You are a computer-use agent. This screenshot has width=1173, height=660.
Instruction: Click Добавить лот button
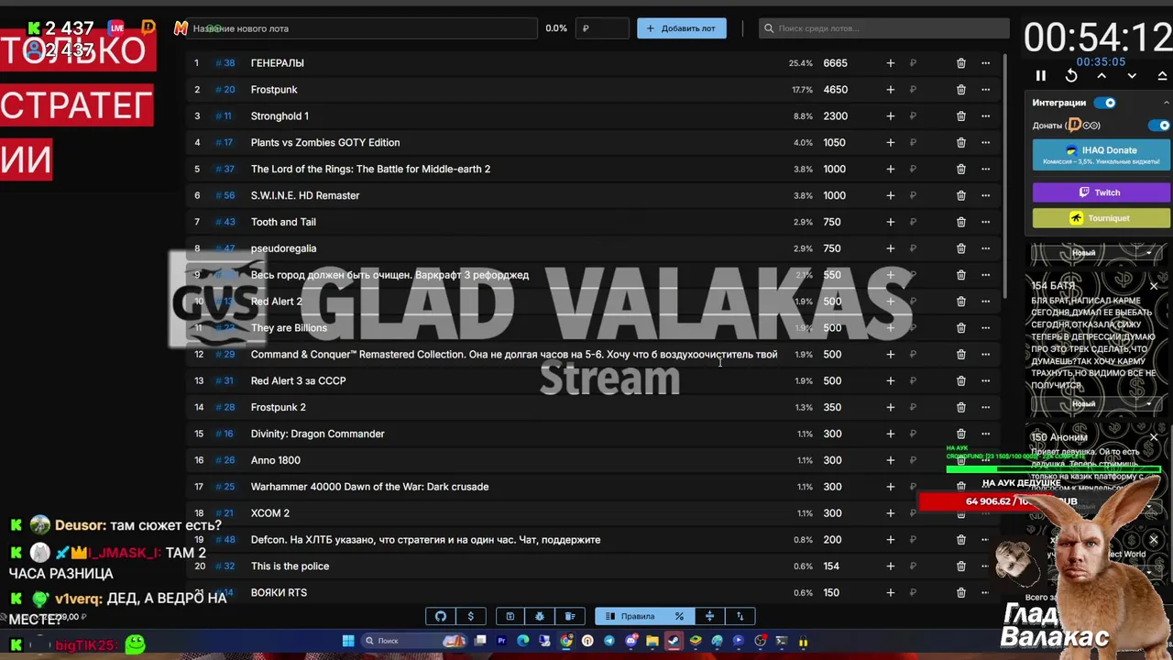[x=682, y=28]
